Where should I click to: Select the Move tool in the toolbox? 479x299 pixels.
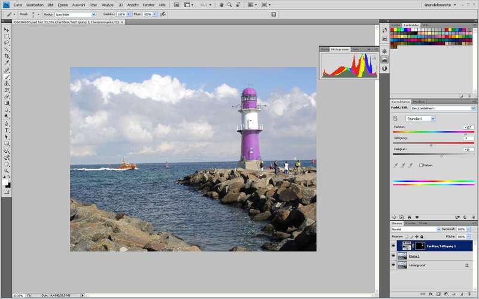[x=7, y=29]
